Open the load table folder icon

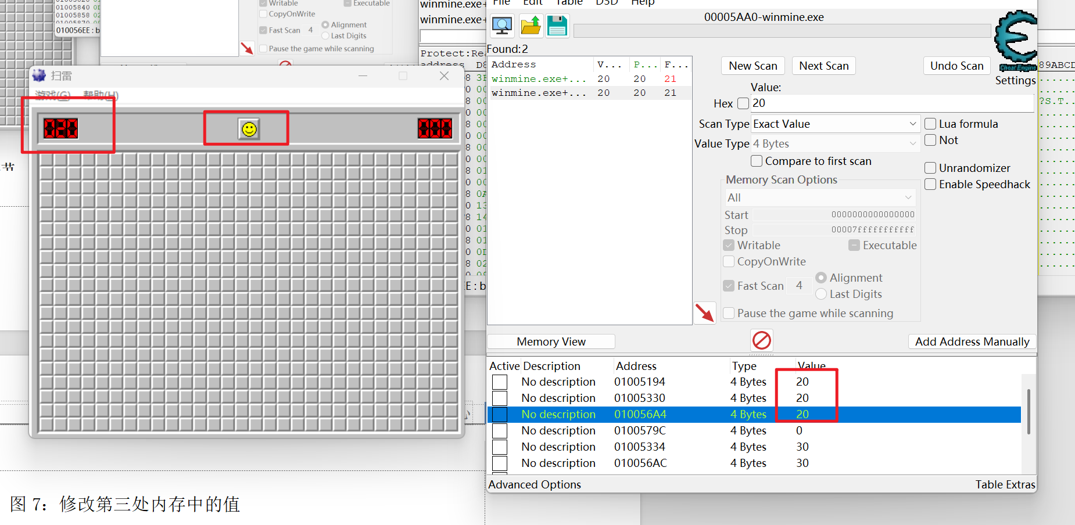[x=531, y=26]
